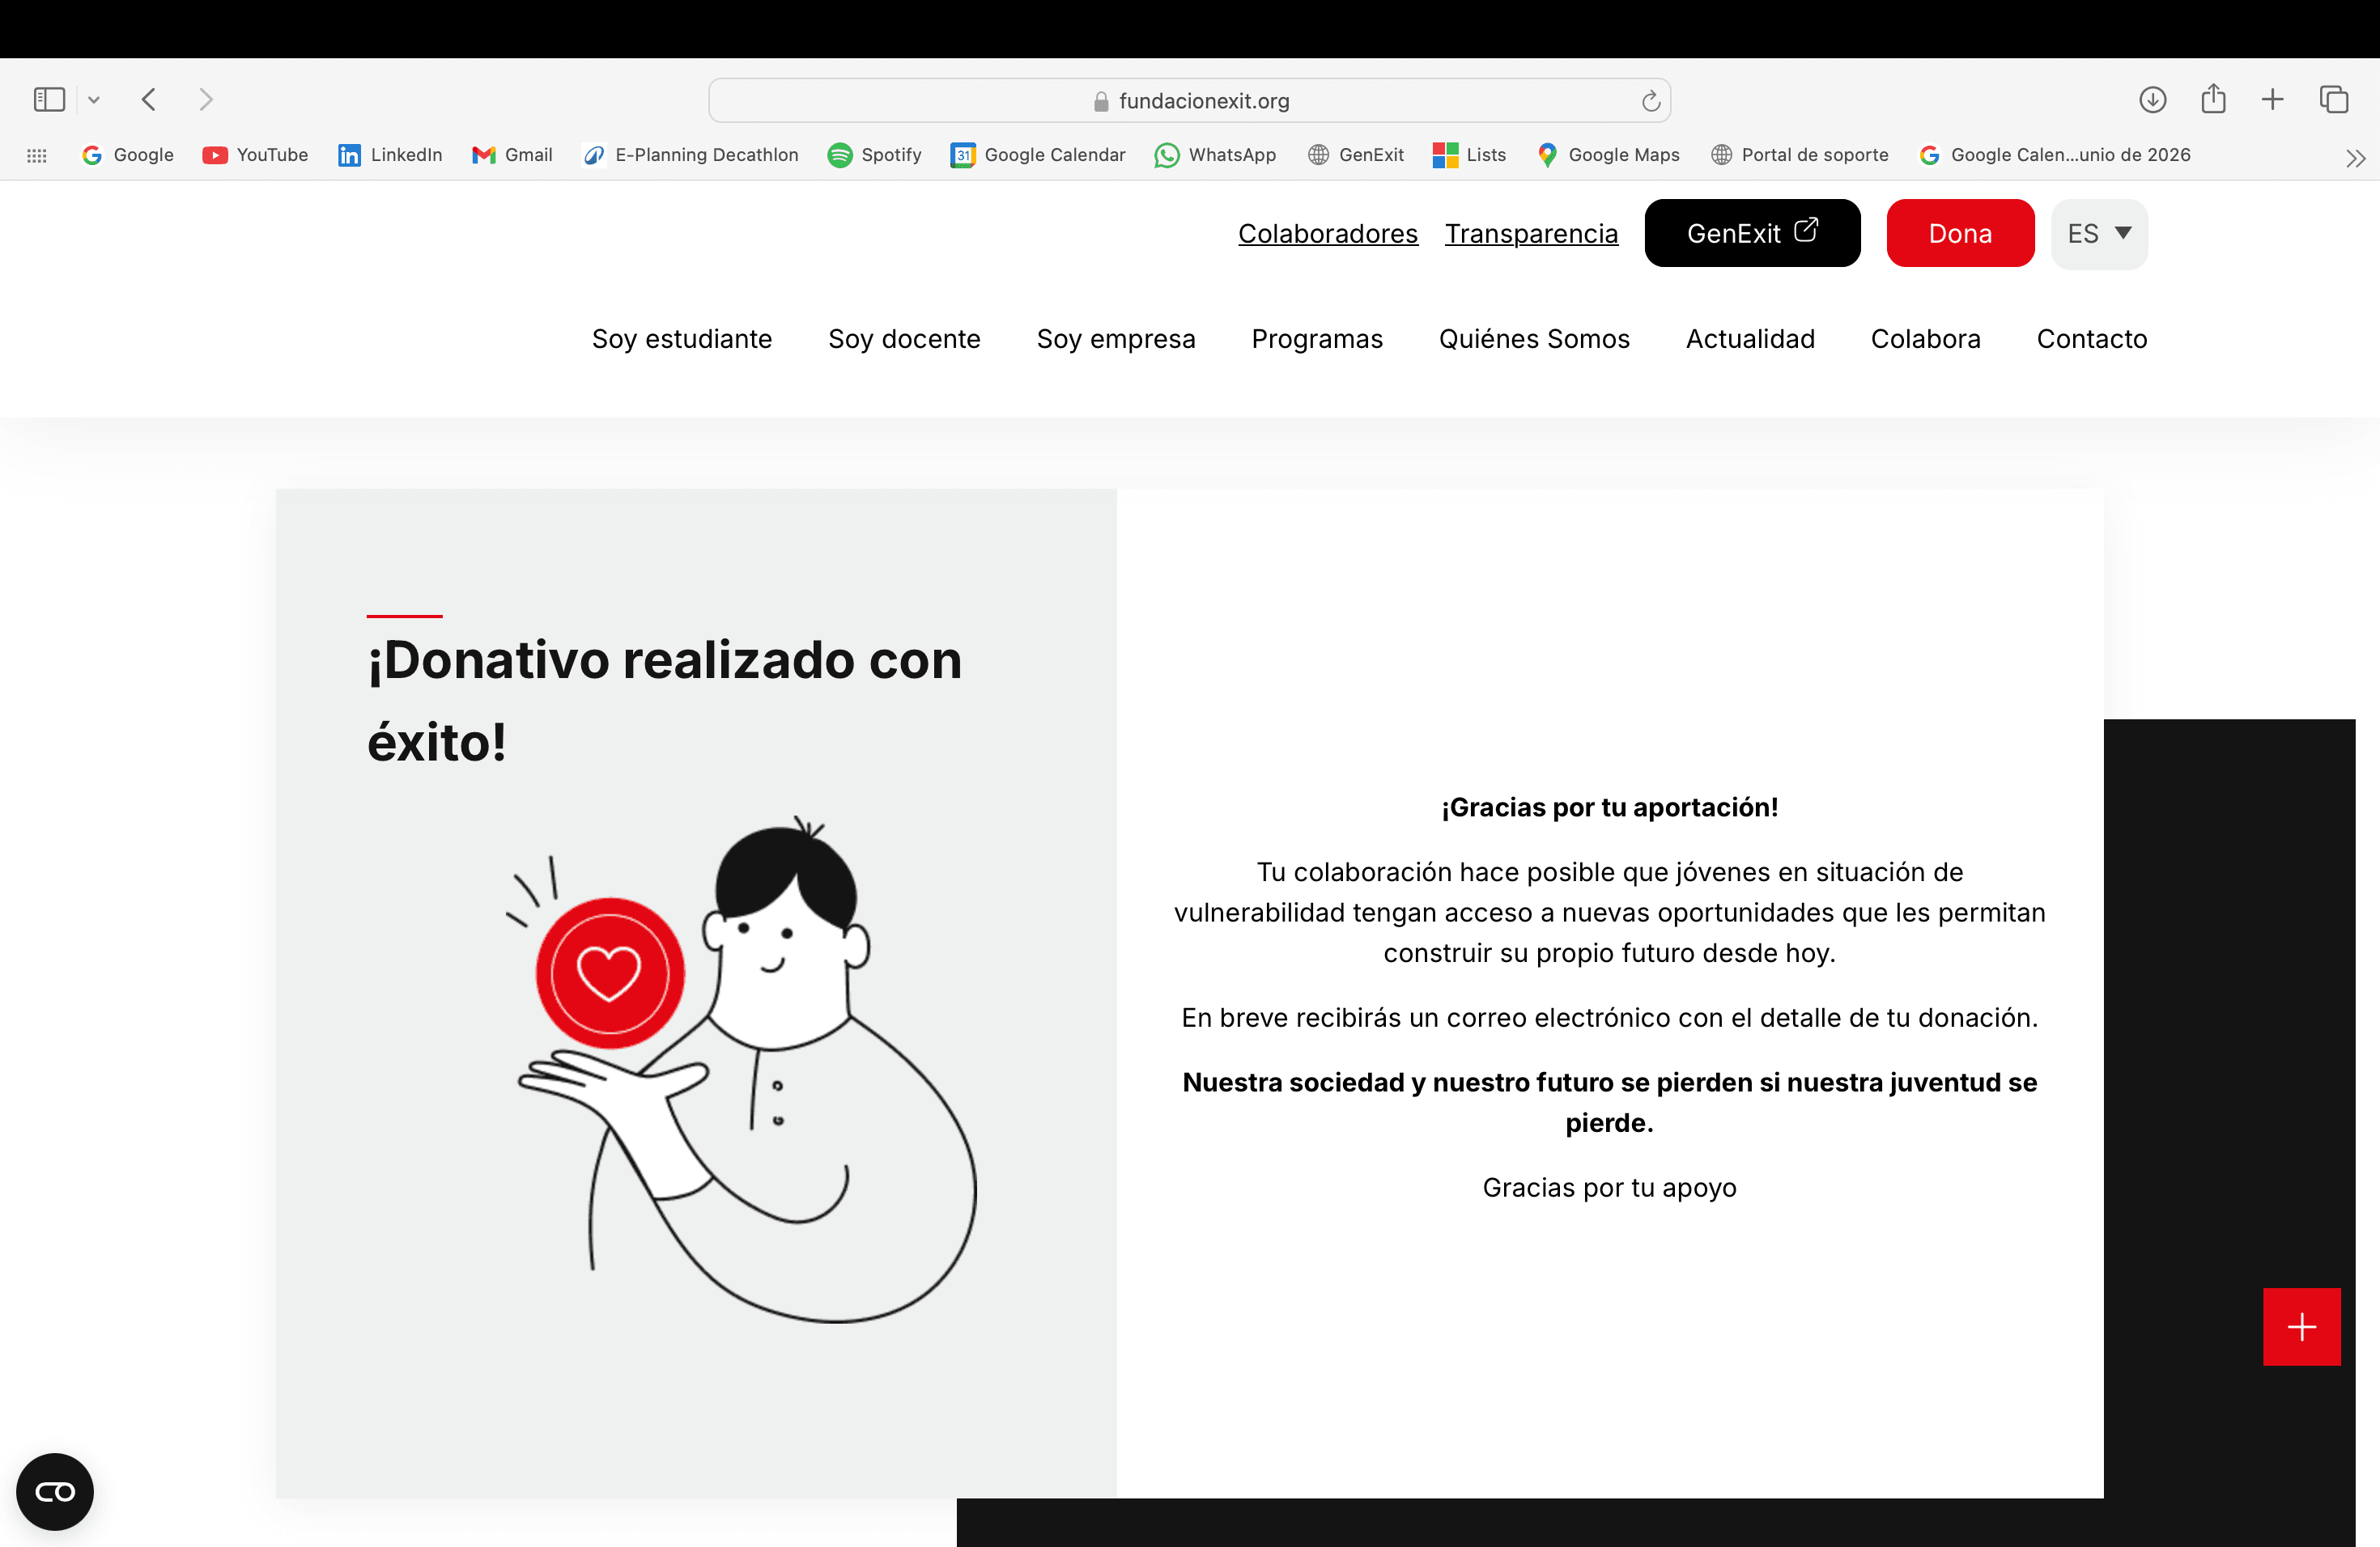Follow the Transparencia link
2380x1547 pixels.
[x=1530, y=234]
